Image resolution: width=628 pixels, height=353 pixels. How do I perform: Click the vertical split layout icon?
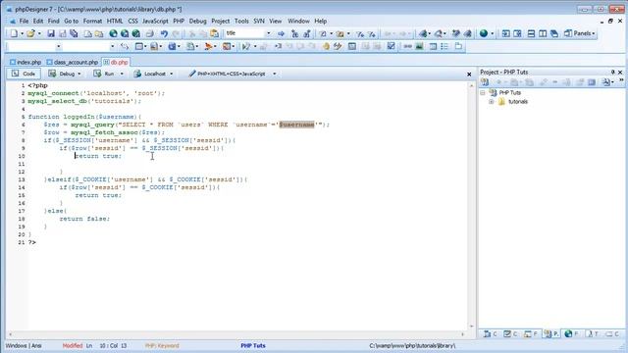click(543, 33)
